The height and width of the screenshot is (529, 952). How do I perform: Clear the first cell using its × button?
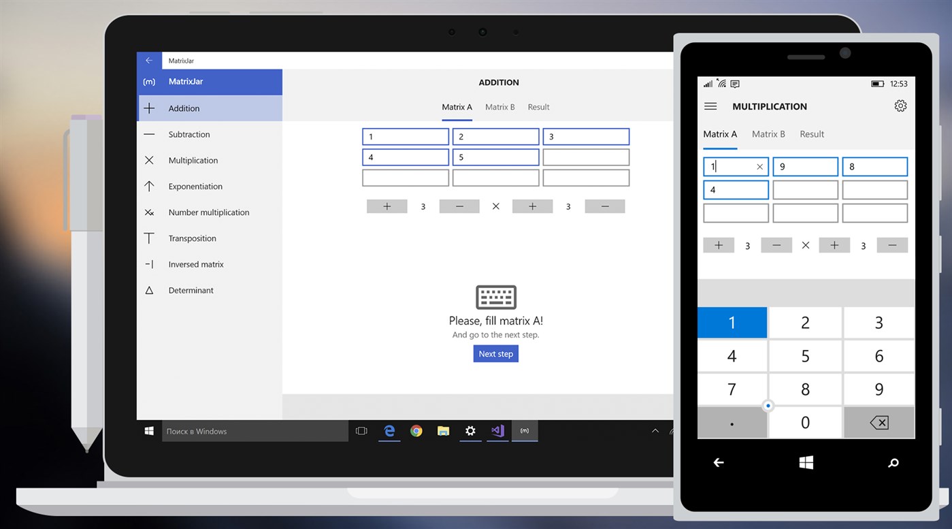[759, 166]
